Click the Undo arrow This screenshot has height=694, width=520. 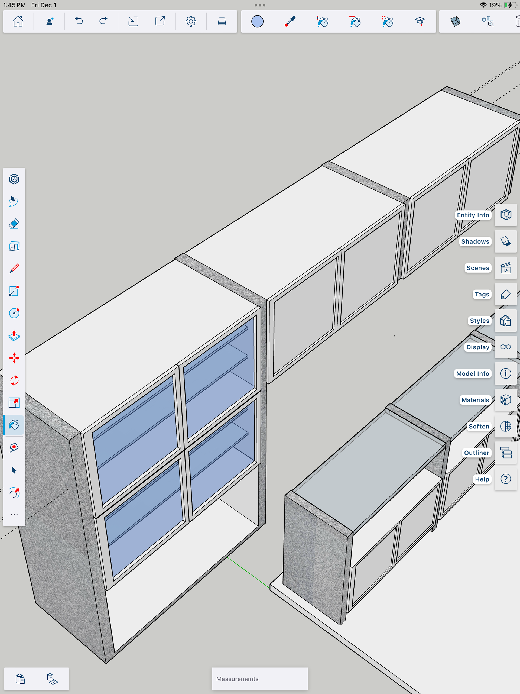pos(79,21)
